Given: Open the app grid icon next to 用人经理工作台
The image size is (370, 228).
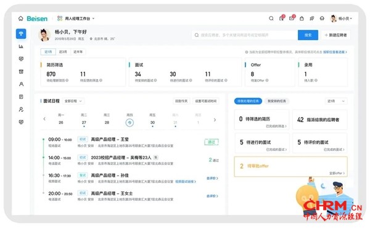Looking at the screenshot, I should point(60,18).
